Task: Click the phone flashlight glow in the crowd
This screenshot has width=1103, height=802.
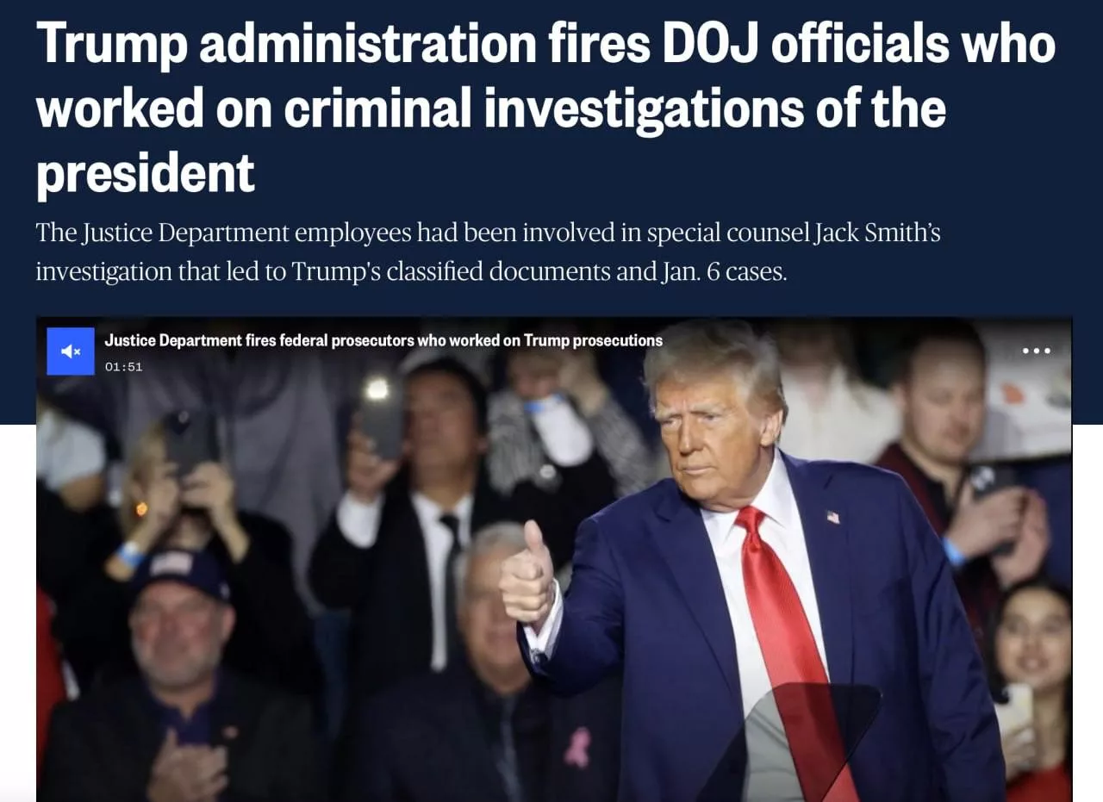Action: pos(377,389)
